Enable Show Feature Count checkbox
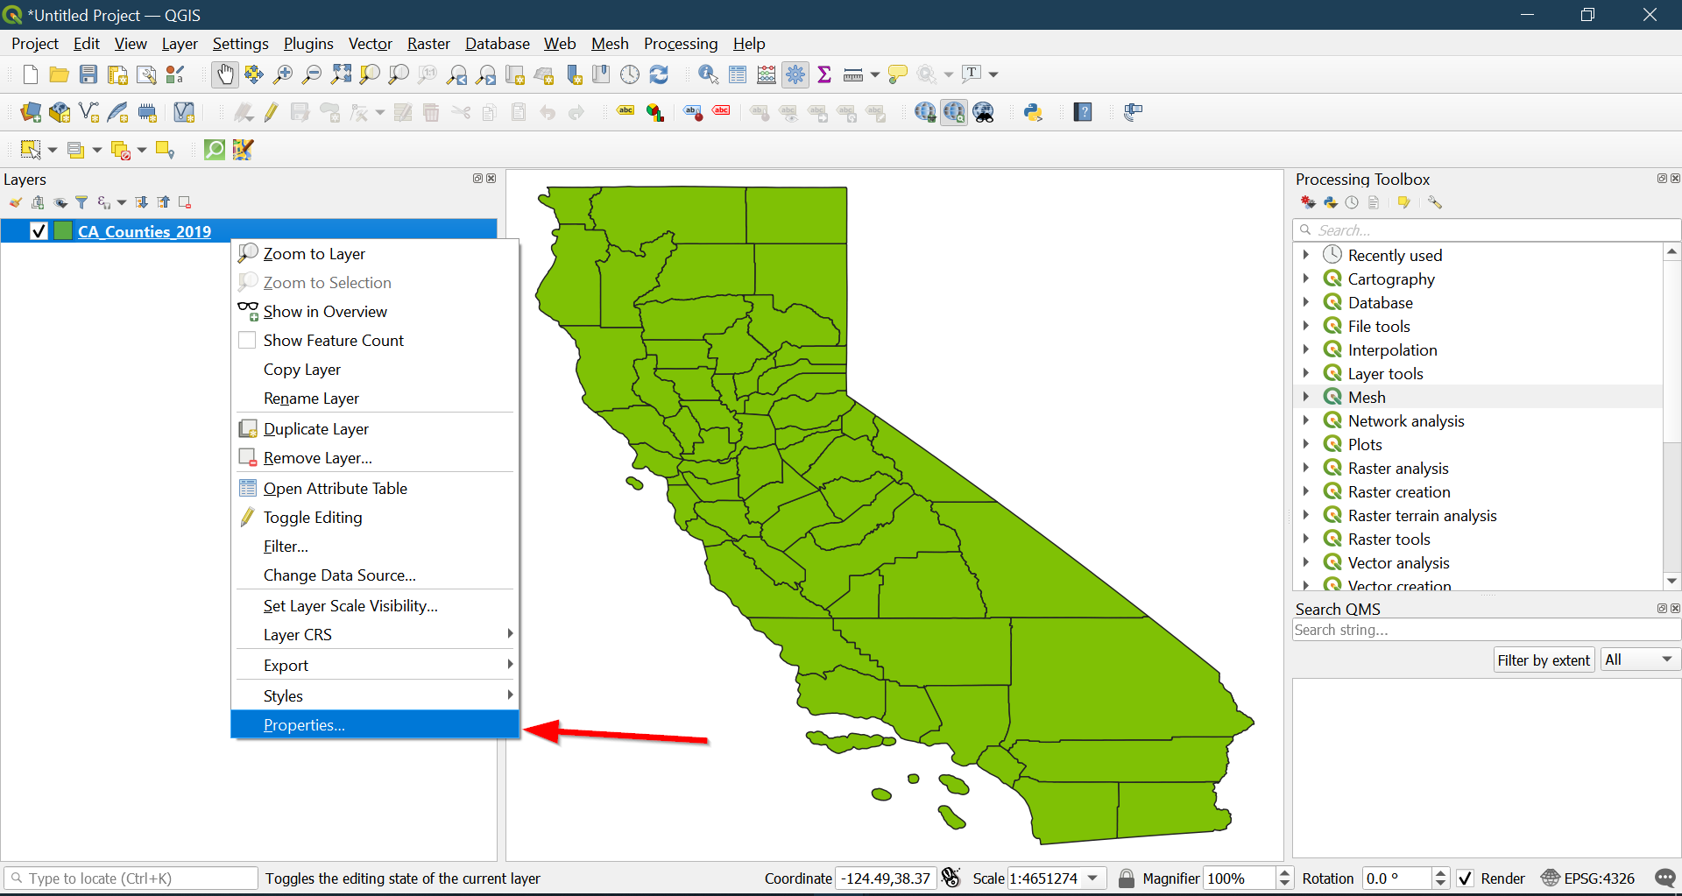Screen dimensions: 1682x896 [248, 340]
